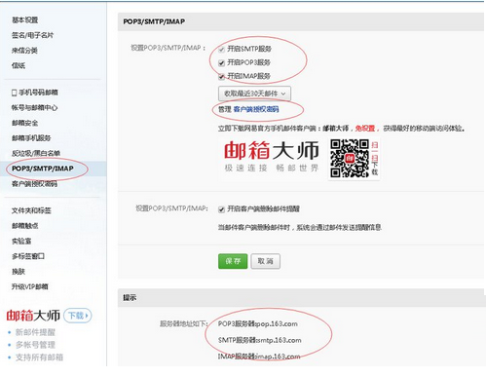Toggle 开启客户端删除邮件提醒 checkbox
486x376 pixels.
pyautogui.click(x=221, y=209)
